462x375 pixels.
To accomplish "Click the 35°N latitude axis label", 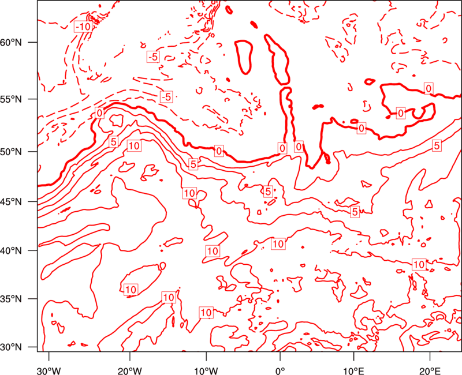I will [x=11, y=299].
